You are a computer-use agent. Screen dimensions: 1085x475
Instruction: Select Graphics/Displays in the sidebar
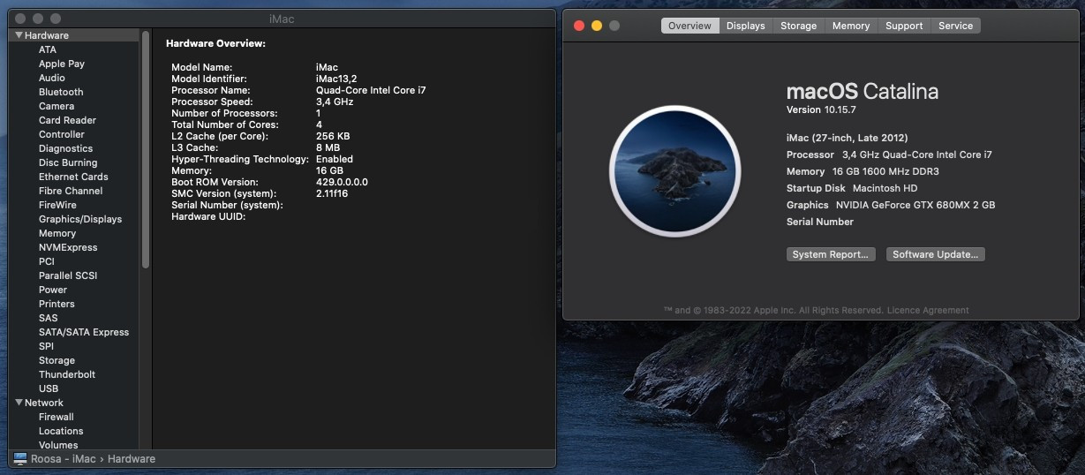[80, 219]
